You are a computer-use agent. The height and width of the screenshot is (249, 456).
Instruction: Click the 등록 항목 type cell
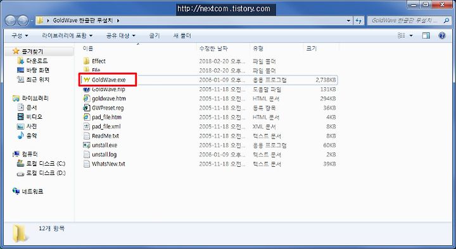coord(264,108)
